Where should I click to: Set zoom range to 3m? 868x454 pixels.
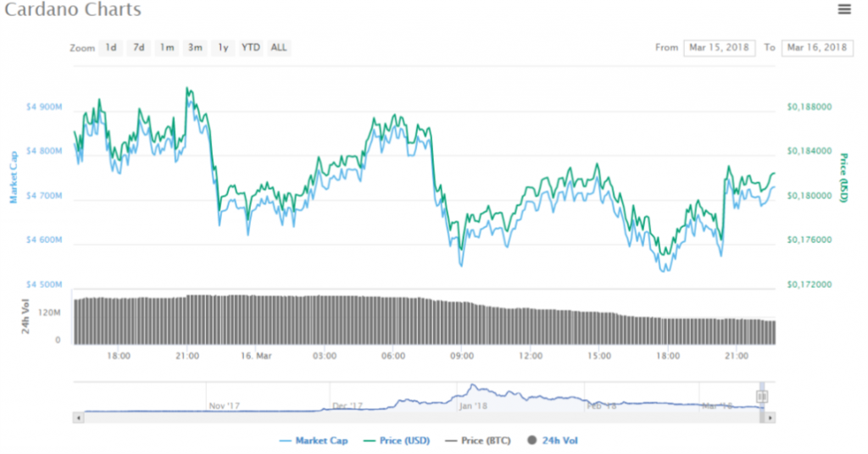click(195, 47)
